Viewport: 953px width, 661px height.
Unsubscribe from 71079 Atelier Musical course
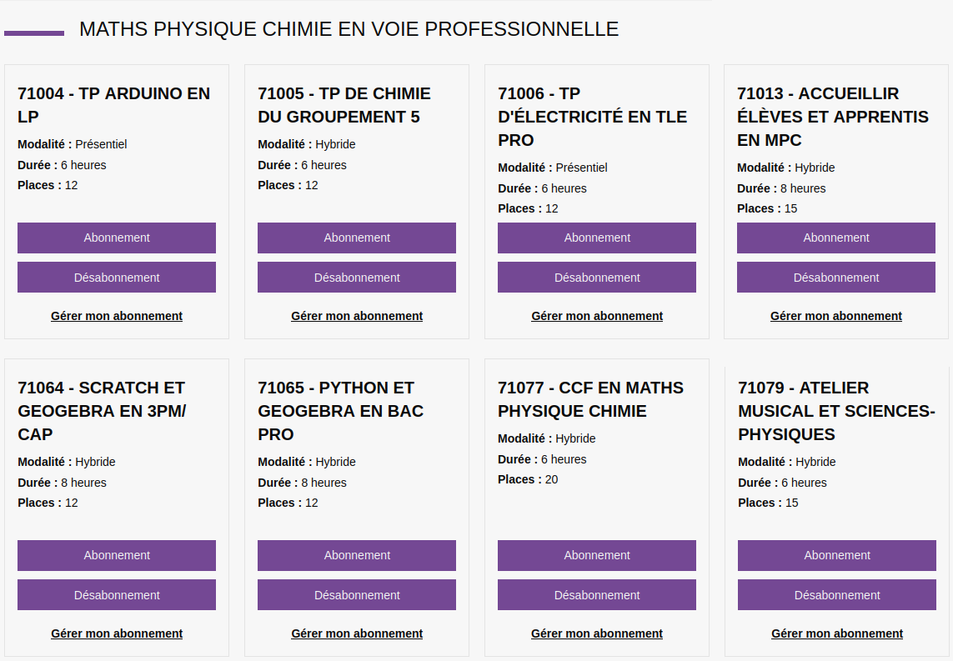pyautogui.click(x=837, y=595)
